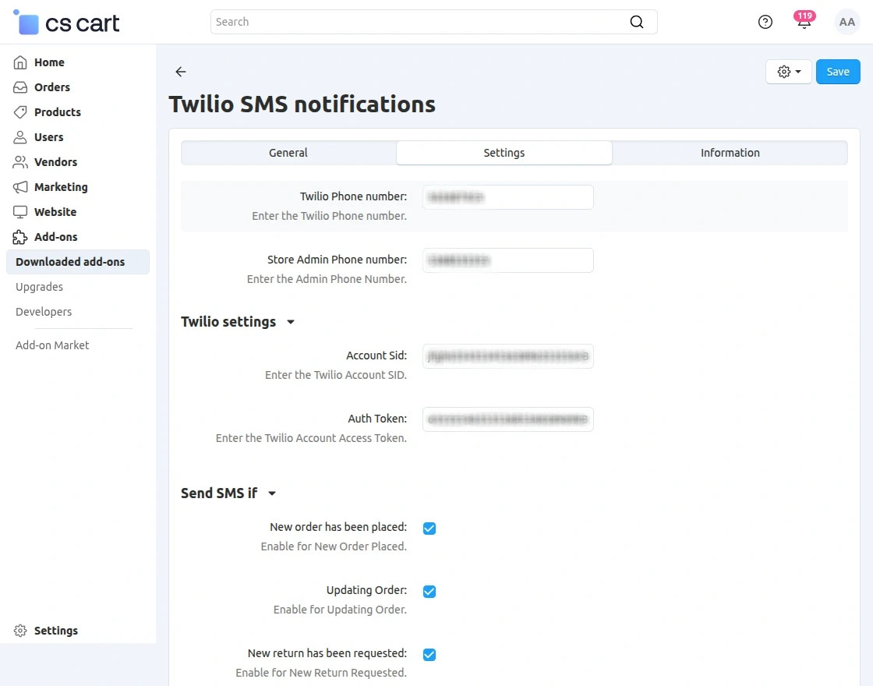Collapse the Send SMS if section
The width and height of the screenshot is (873, 686).
click(271, 493)
